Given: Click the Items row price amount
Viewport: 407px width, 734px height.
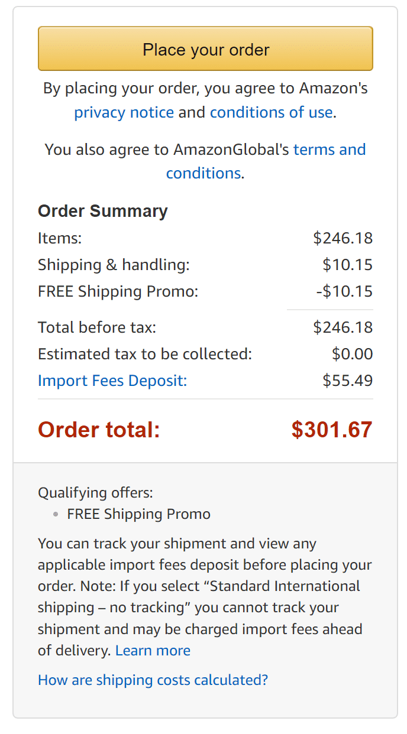Looking at the screenshot, I should (x=343, y=238).
